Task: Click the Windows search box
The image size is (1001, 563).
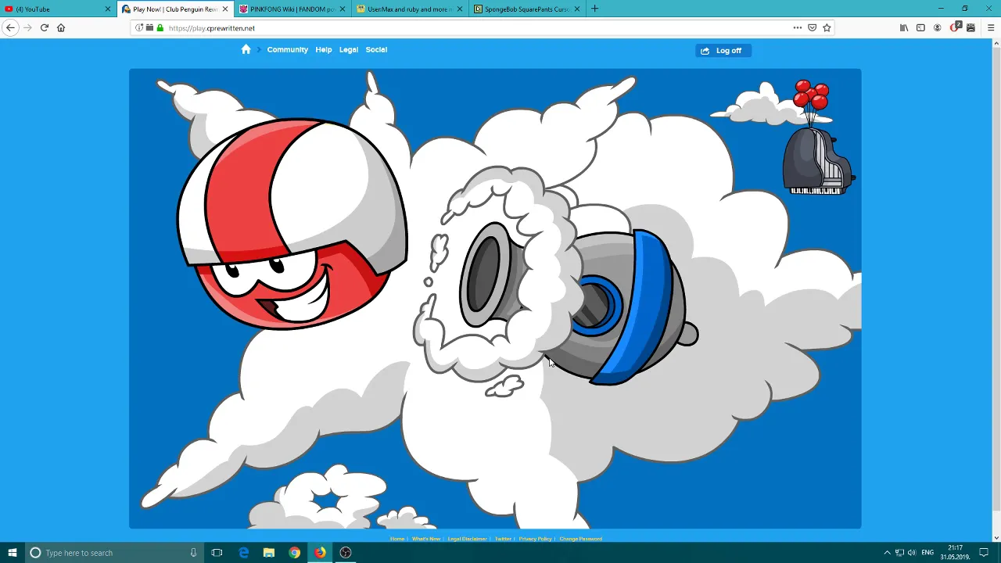Action: pyautogui.click(x=113, y=553)
